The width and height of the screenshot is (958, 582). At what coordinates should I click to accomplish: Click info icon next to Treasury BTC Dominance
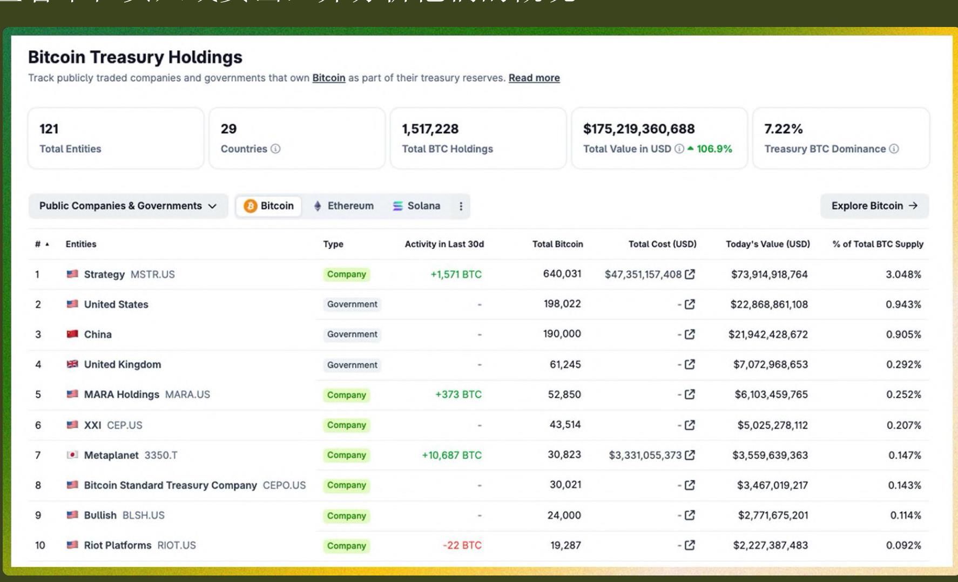click(x=894, y=148)
